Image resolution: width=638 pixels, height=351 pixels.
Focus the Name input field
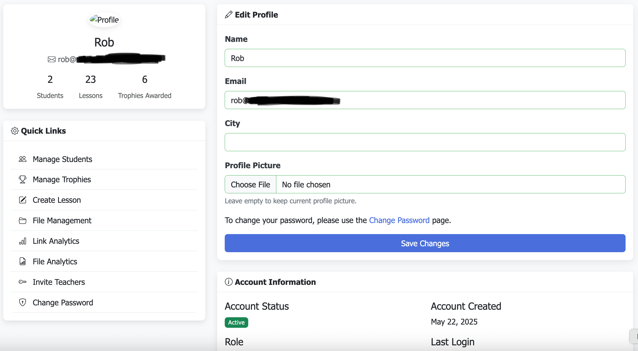pyautogui.click(x=425, y=58)
